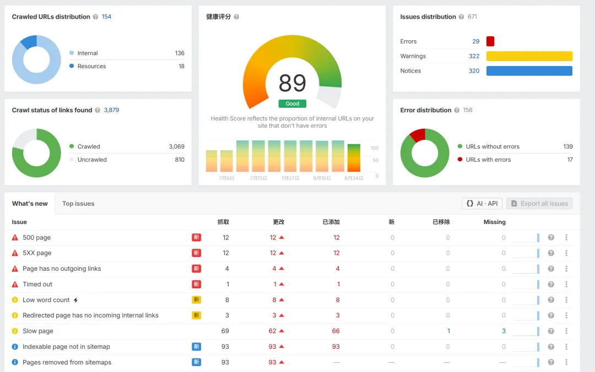This screenshot has height=372, width=595.
Task: Open kebab menu for Page has no outgoing links
Action: tap(566, 269)
